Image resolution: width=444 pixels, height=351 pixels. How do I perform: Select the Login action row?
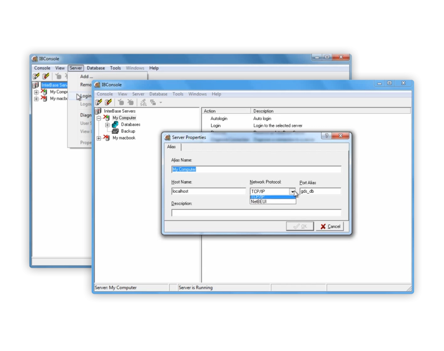pyautogui.click(x=216, y=126)
